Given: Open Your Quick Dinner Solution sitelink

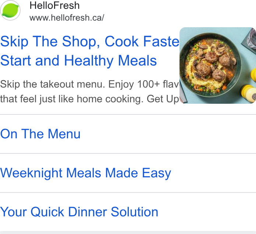Looking at the screenshot, I should pyautogui.click(x=79, y=212).
